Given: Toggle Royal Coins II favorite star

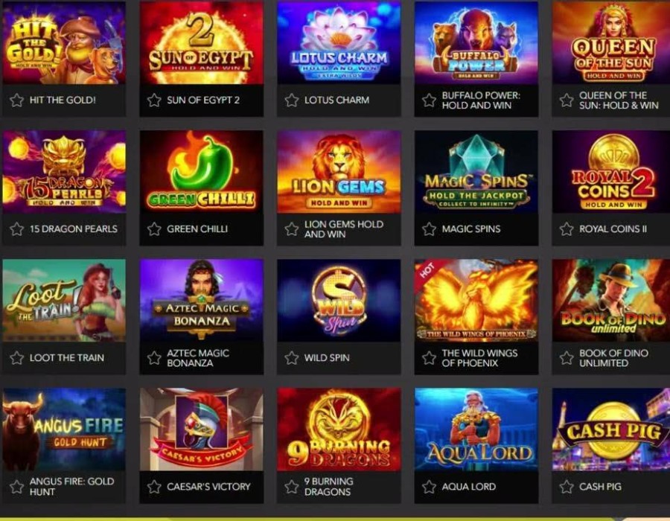Looking at the screenshot, I should click(567, 229).
